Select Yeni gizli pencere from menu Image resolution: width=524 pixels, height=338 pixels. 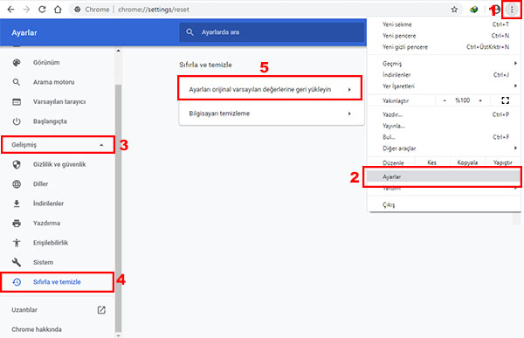[444, 47]
